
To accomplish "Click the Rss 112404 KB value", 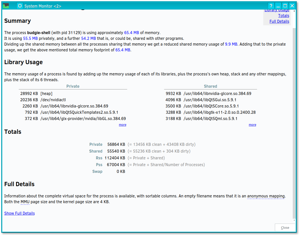I will click(x=115, y=158).
